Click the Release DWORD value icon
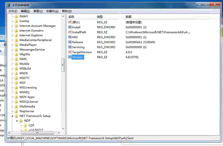 click(x=70, y=42)
